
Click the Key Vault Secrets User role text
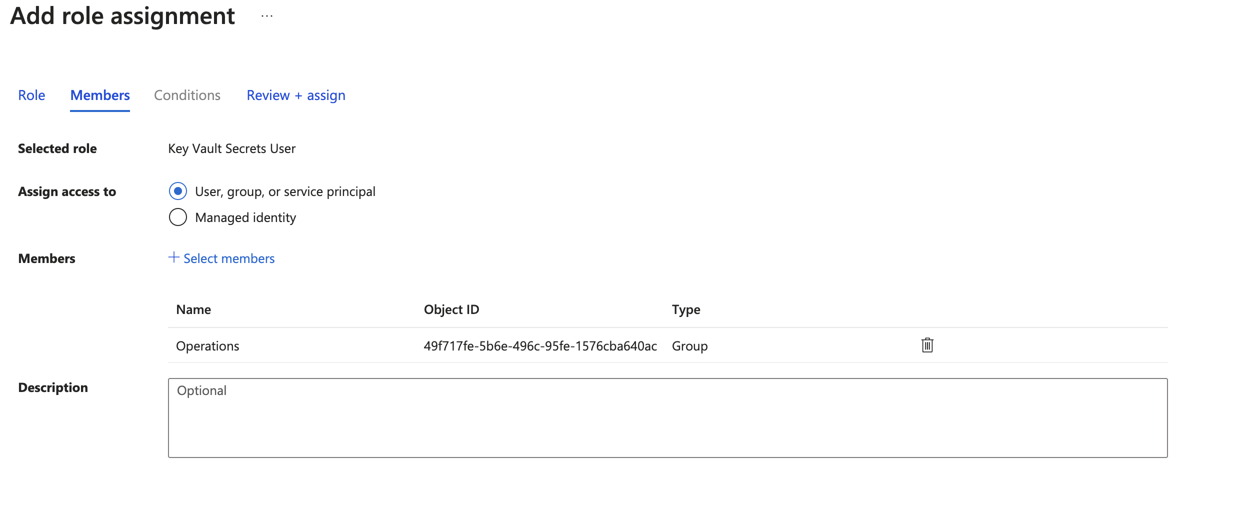[x=231, y=148]
